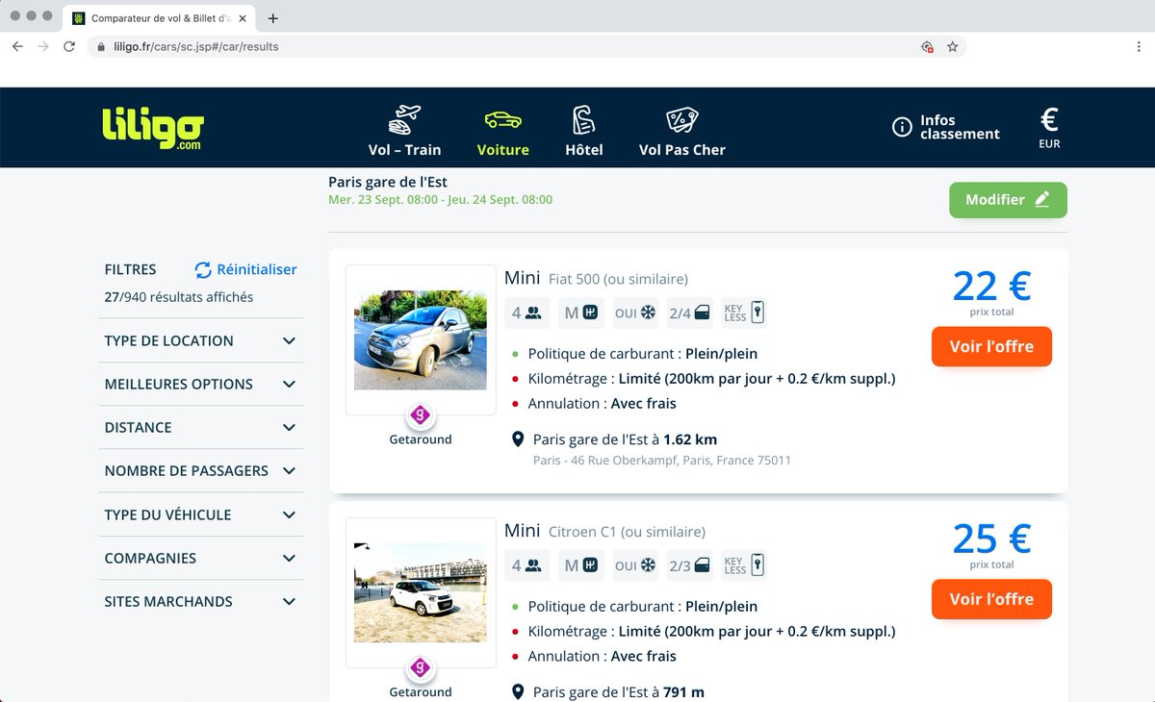
Task: Click the Paris gare de l'Est heading
Action: 388,182
